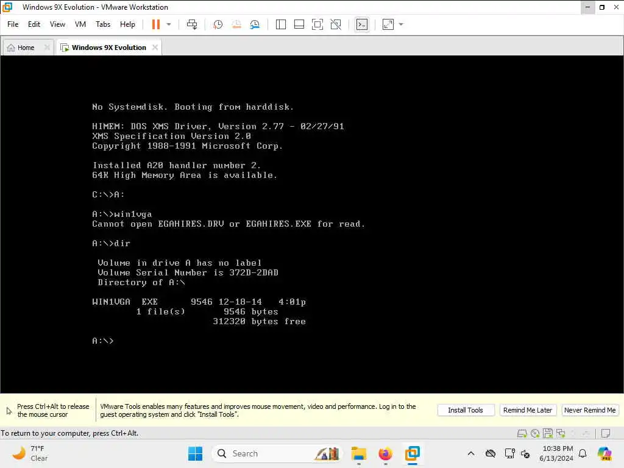The height and width of the screenshot is (468, 624).
Task: Click the network adapter status icon
Action: tap(561, 433)
